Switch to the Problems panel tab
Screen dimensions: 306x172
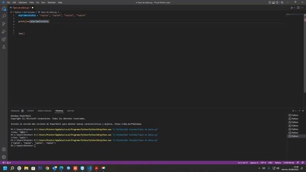tap(15, 111)
